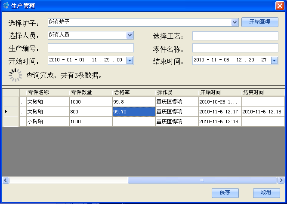This screenshot has height=204, width=287.
Task: Select the highlighted 99.70 cell
Action: 134,112
